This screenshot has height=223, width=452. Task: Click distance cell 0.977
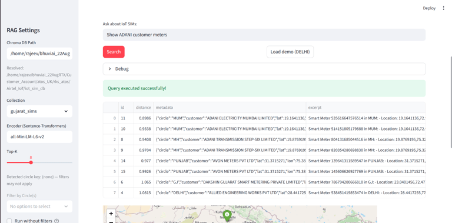(144, 161)
